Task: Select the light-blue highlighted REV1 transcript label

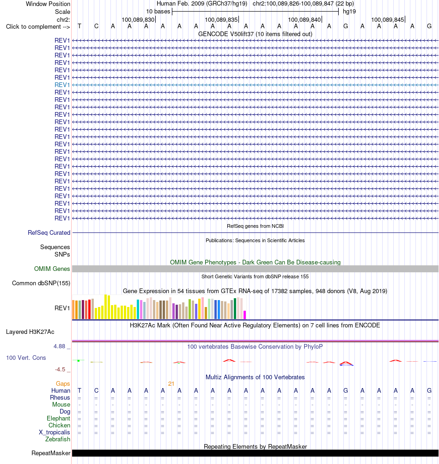Action: pos(62,85)
